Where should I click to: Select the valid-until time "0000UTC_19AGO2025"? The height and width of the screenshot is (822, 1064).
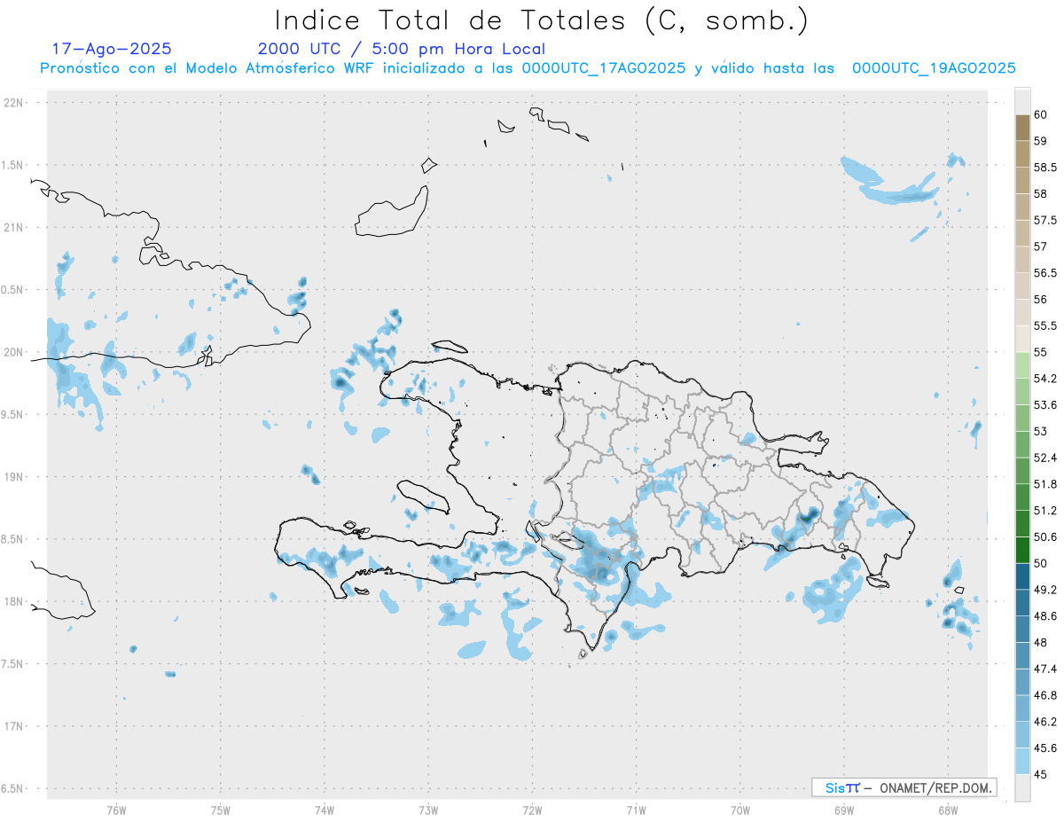(x=934, y=68)
